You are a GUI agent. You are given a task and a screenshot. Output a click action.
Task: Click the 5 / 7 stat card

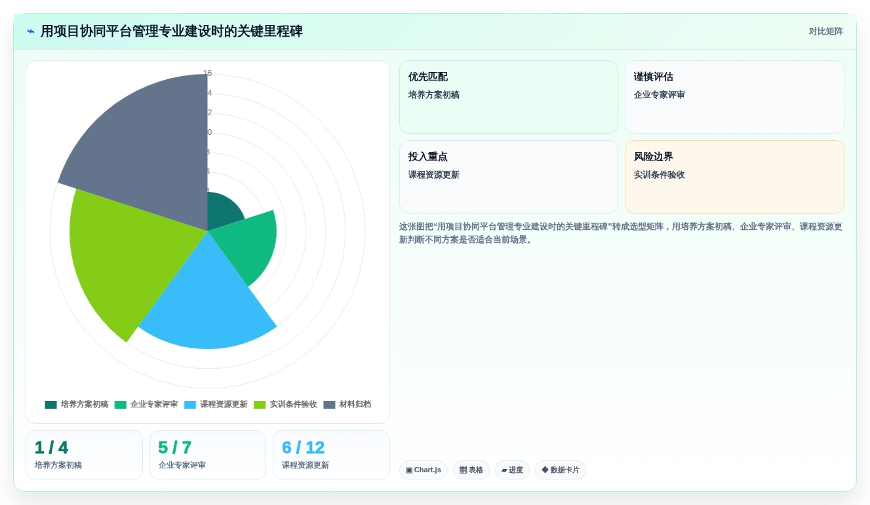pyautogui.click(x=208, y=455)
